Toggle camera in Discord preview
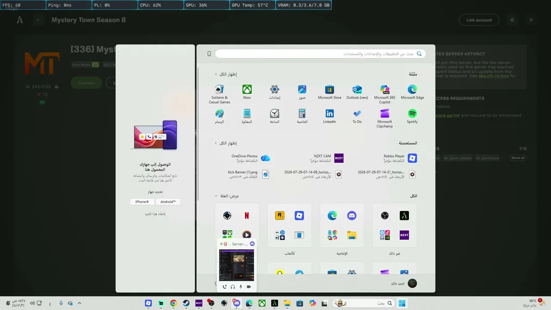Viewport: 551px width, 310px height. pyautogui.click(x=249, y=287)
